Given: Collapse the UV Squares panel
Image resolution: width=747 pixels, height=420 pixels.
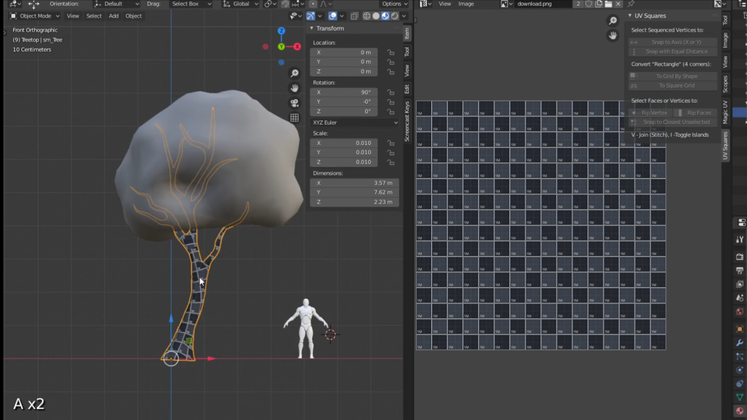Looking at the screenshot, I should point(630,16).
